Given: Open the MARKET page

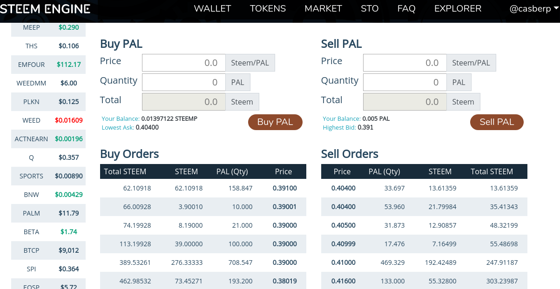Looking at the screenshot, I should 323,8.
